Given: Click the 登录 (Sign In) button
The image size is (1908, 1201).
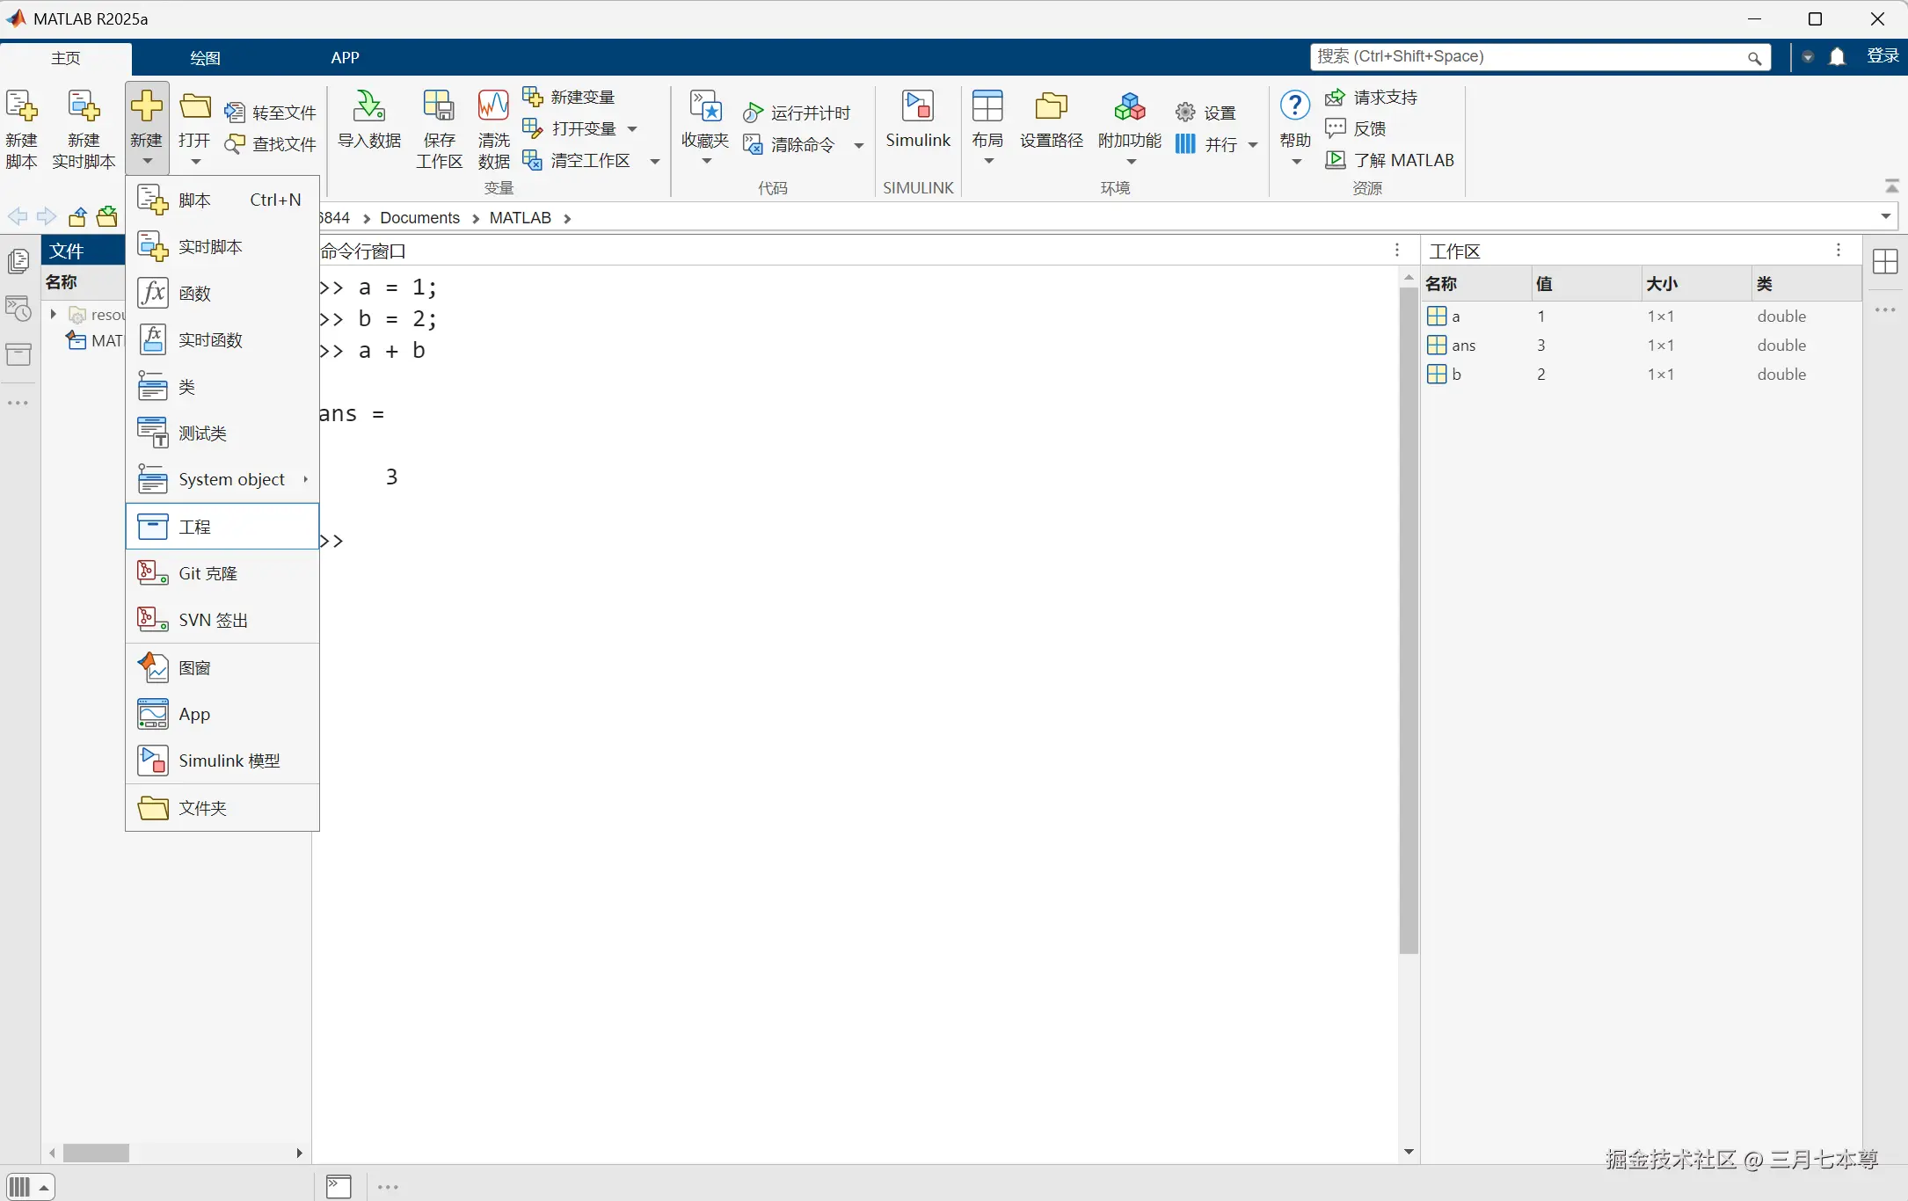Looking at the screenshot, I should (1883, 56).
